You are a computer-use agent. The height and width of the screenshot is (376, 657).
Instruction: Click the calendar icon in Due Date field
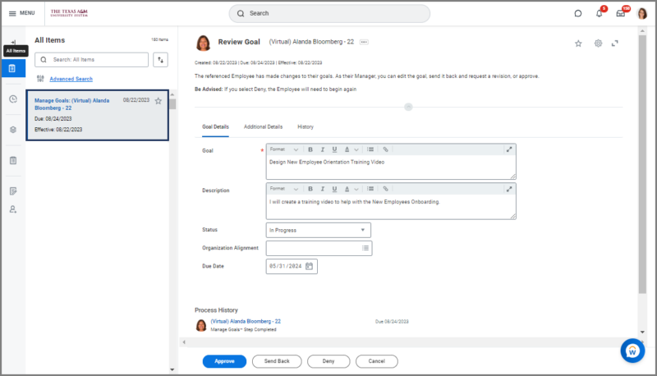click(x=310, y=266)
